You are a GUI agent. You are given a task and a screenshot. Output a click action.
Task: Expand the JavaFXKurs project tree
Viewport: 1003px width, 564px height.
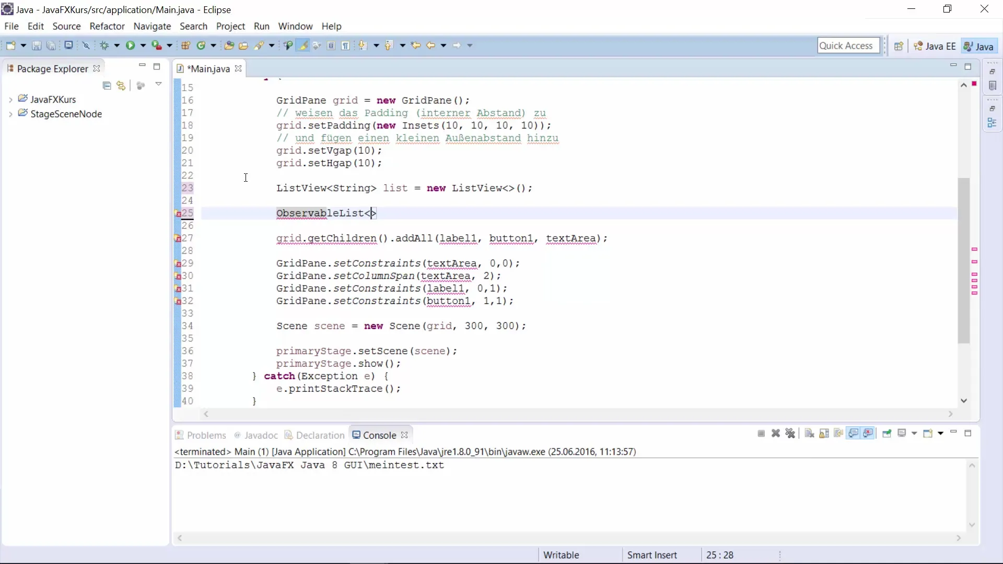click(10, 100)
